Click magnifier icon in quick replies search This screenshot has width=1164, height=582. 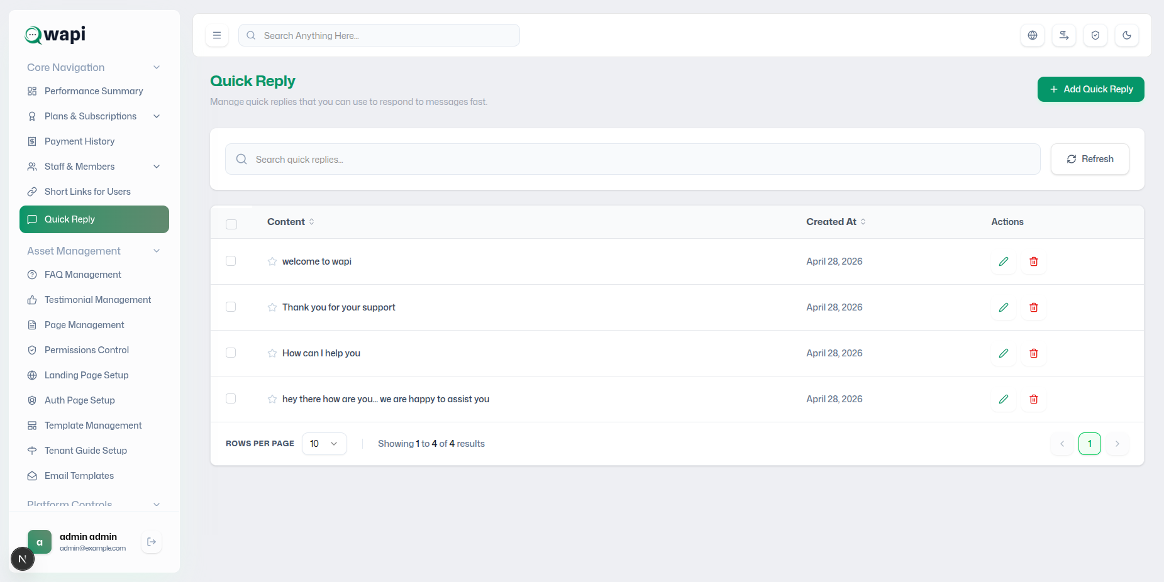click(241, 159)
